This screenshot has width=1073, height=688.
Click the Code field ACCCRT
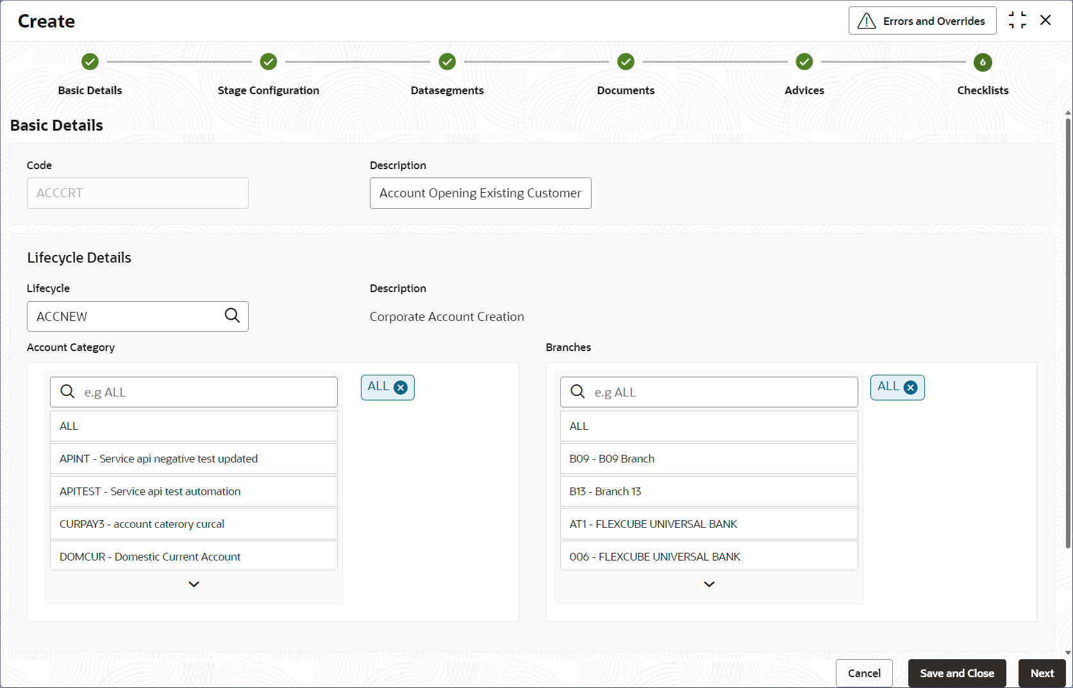(x=138, y=193)
